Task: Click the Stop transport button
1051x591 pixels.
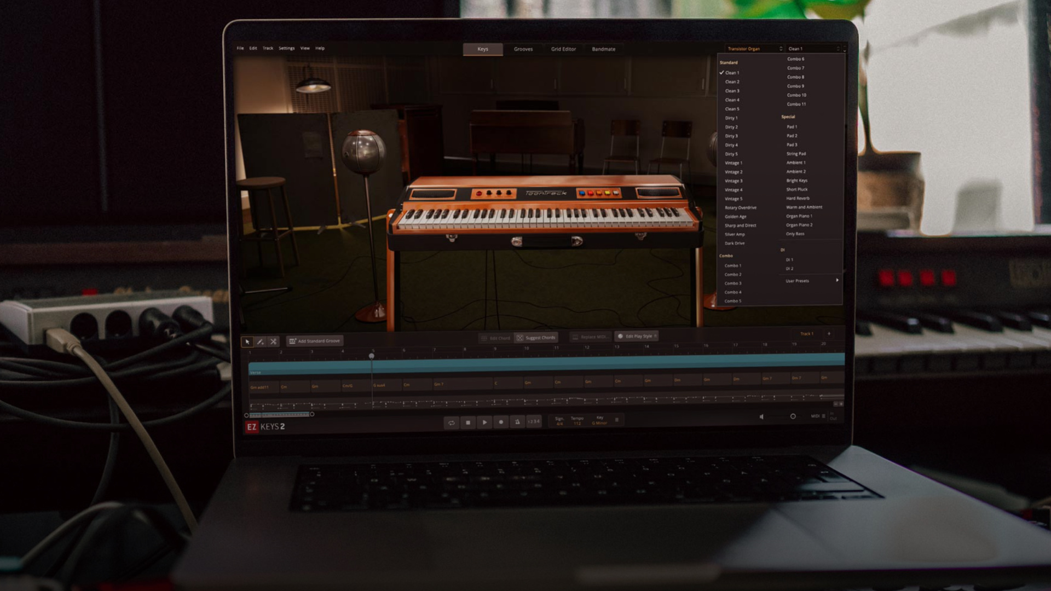Action: (468, 422)
